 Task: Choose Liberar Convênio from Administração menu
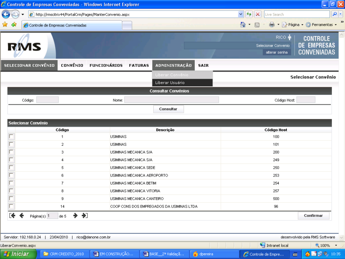pos(182,75)
